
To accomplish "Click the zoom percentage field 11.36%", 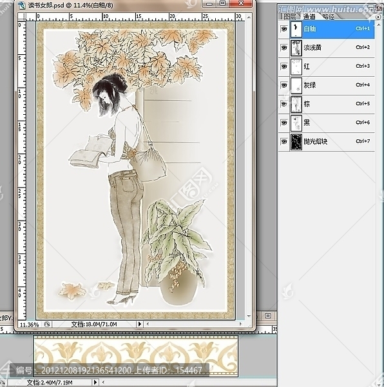I will pyautogui.click(x=29, y=324).
